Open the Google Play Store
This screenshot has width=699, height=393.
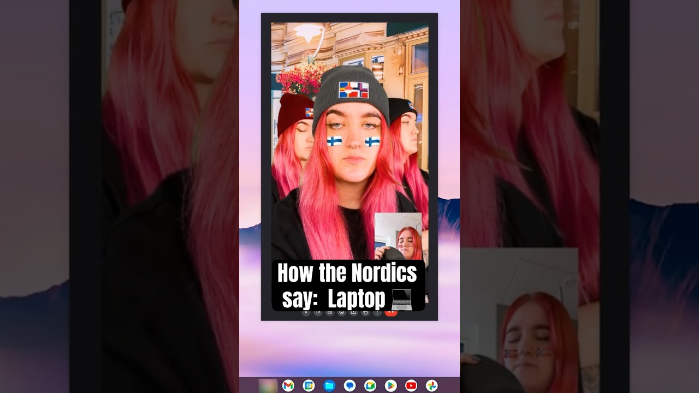(390, 385)
